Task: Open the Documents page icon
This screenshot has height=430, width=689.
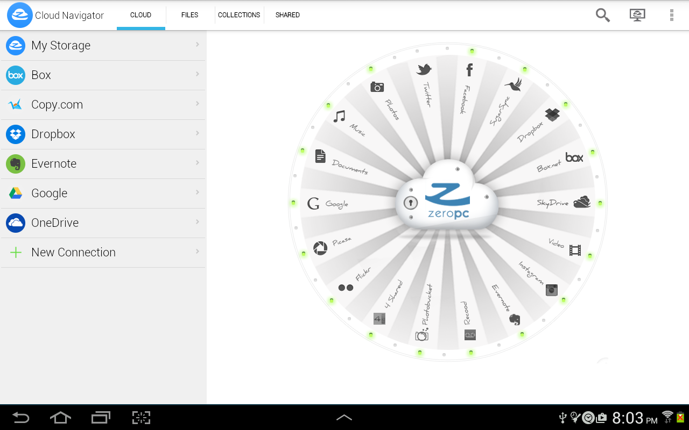Action: pyautogui.click(x=320, y=156)
